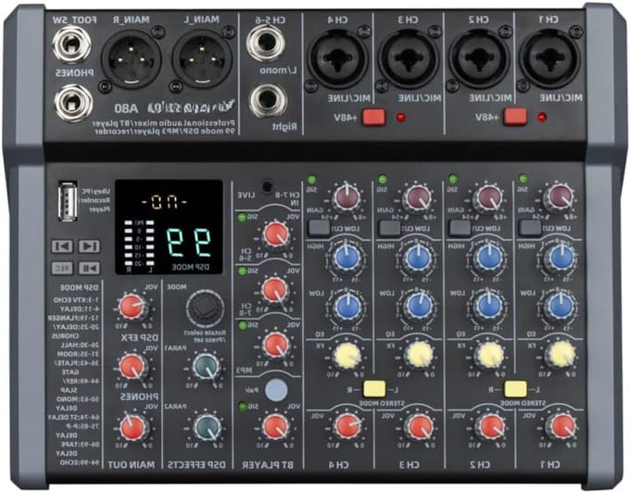The image size is (630, 492).
Task: Tap the CH 3 red VOL knob
Action: point(420,427)
